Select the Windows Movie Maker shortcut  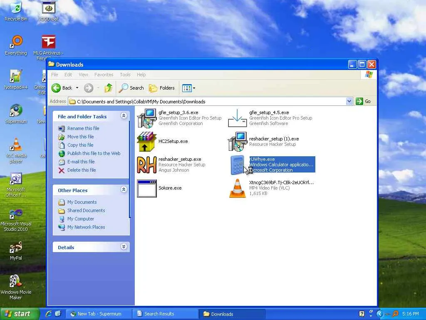click(x=16, y=287)
